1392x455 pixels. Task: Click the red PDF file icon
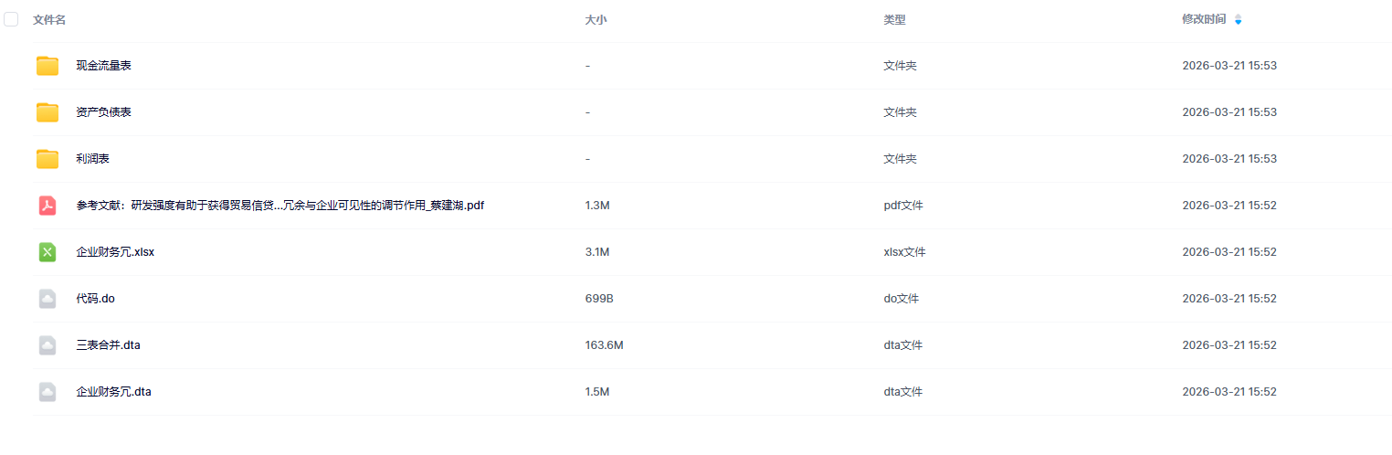point(47,206)
